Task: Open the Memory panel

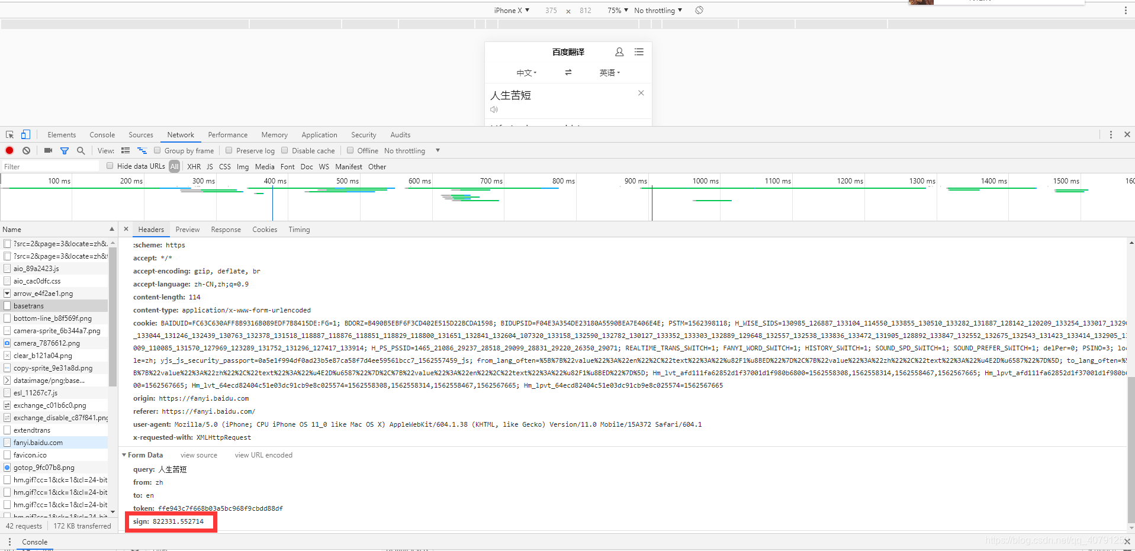Action: (x=275, y=135)
